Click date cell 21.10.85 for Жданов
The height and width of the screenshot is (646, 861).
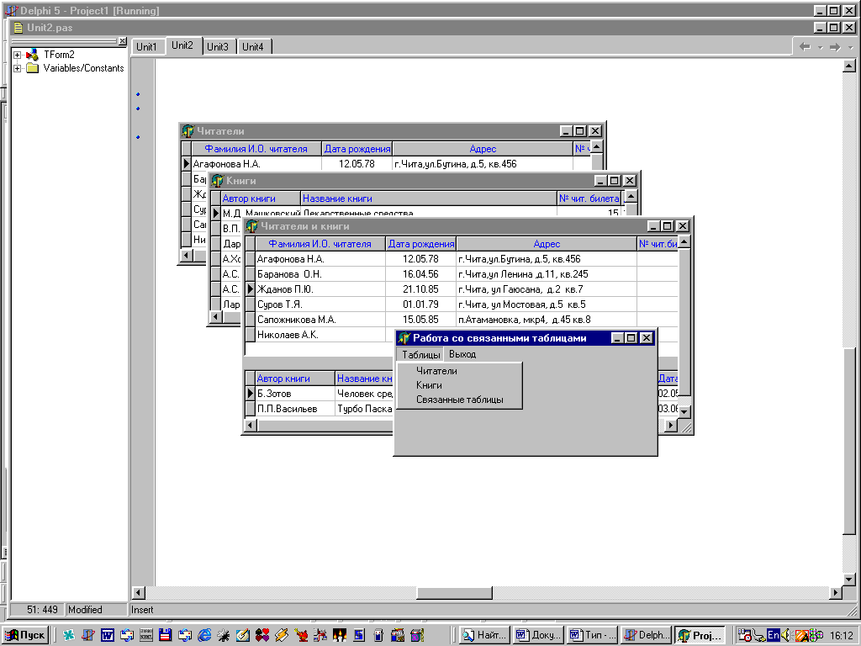[420, 289]
